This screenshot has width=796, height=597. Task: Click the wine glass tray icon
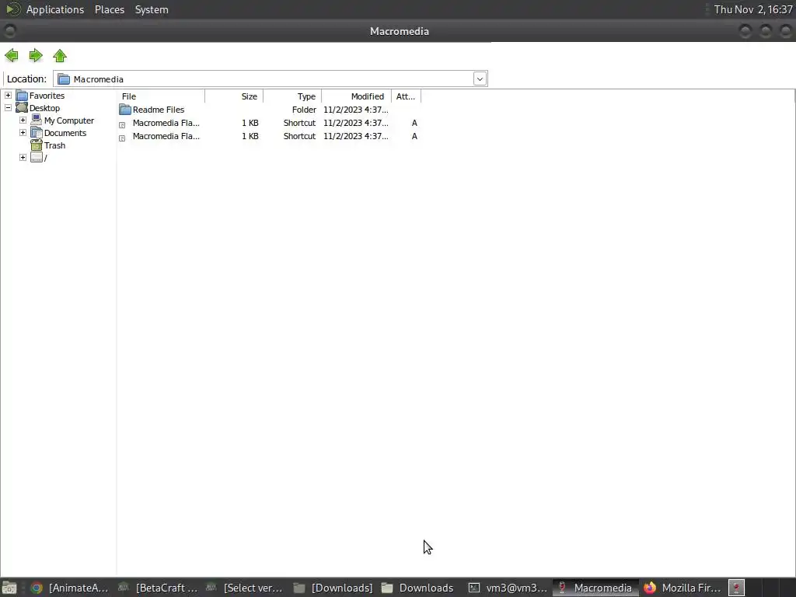click(x=737, y=588)
